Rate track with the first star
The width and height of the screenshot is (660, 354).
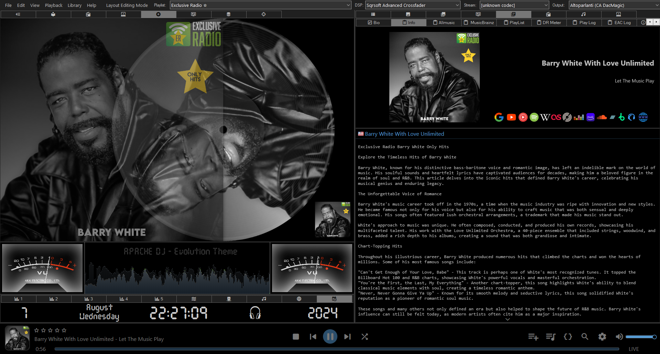point(36,330)
